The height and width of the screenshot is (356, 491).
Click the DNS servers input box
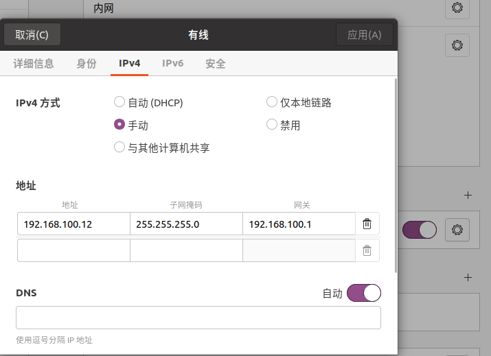198,318
